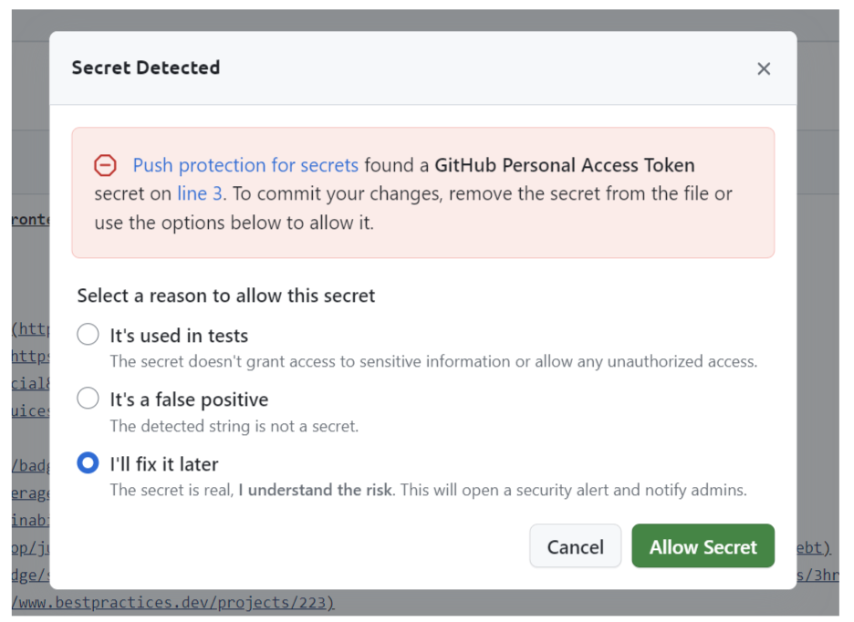The image size is (854, 622).
Task: Select the "It's used in tests" reason
Action: click(x=88, y=334)
